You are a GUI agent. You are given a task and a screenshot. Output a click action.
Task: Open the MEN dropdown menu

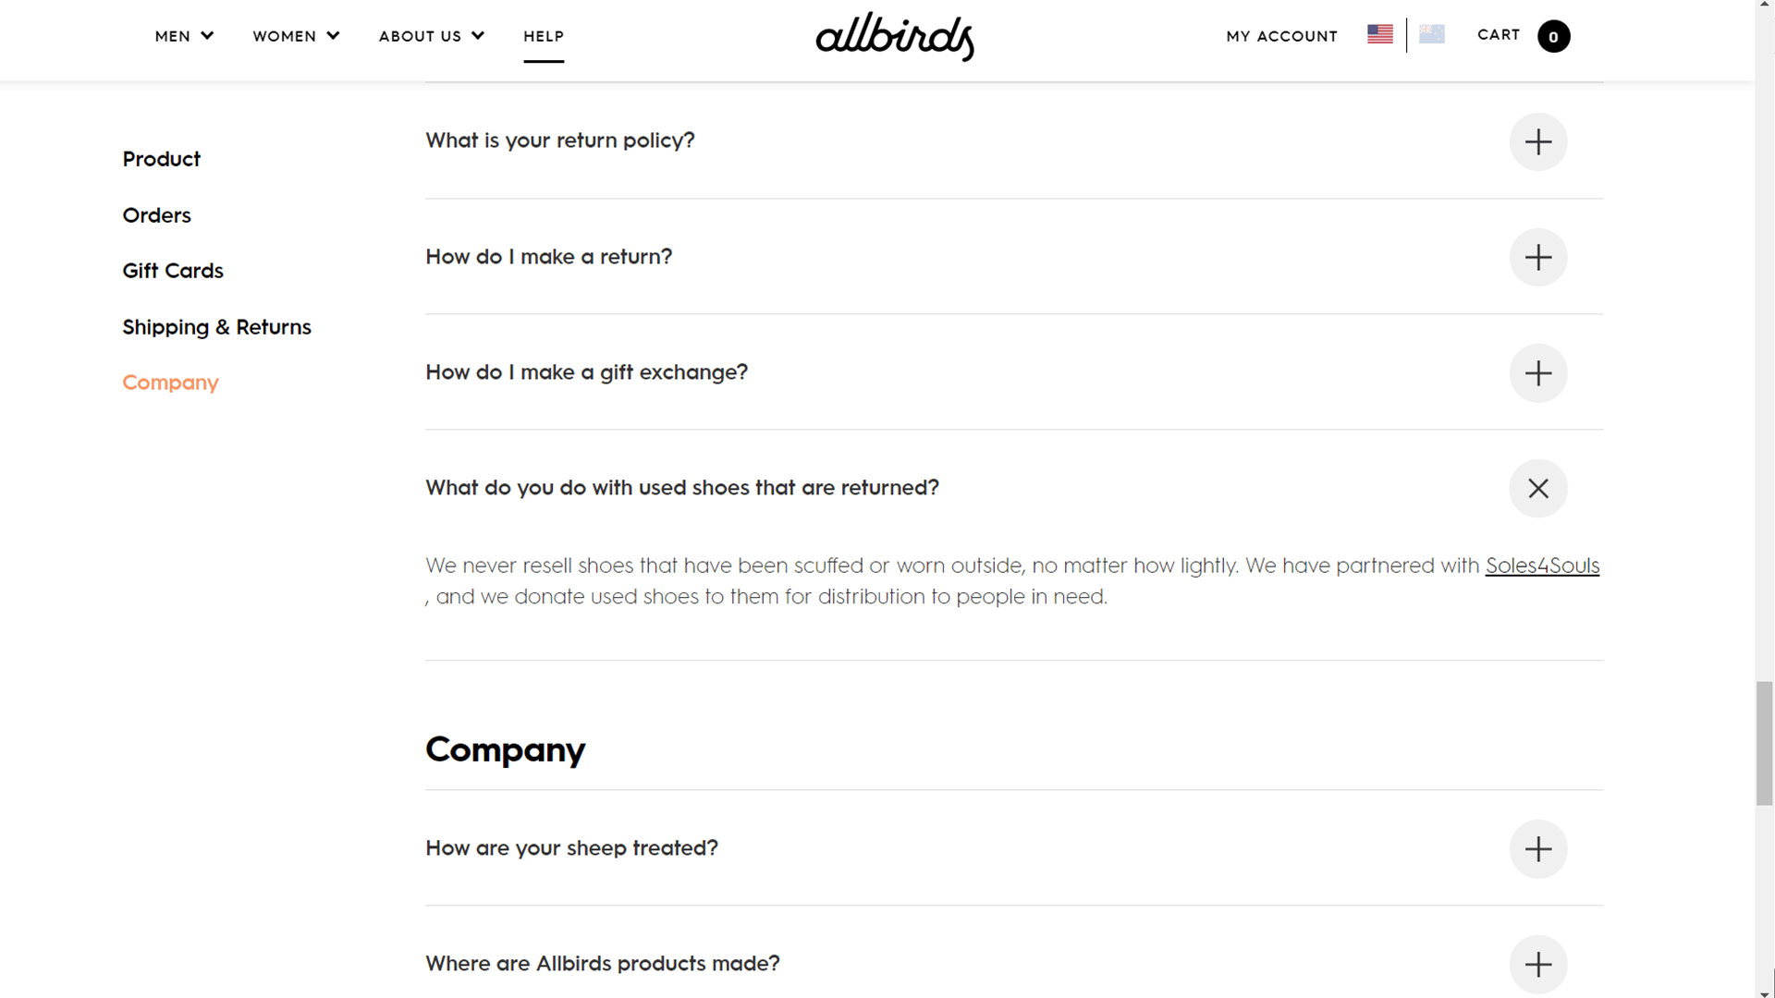point(183,36)
